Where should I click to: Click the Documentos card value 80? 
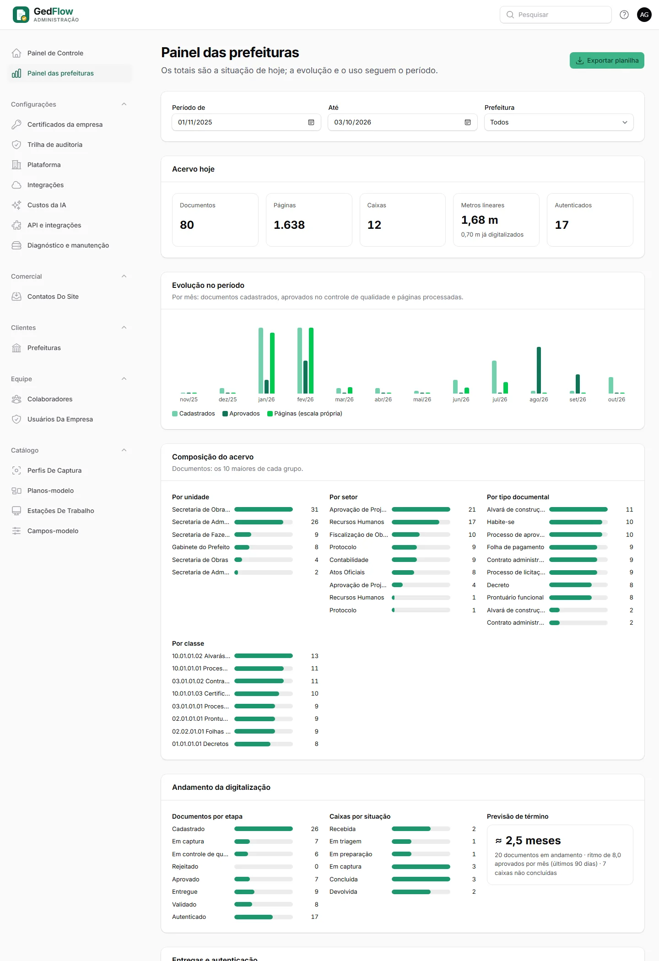(187, 225)
